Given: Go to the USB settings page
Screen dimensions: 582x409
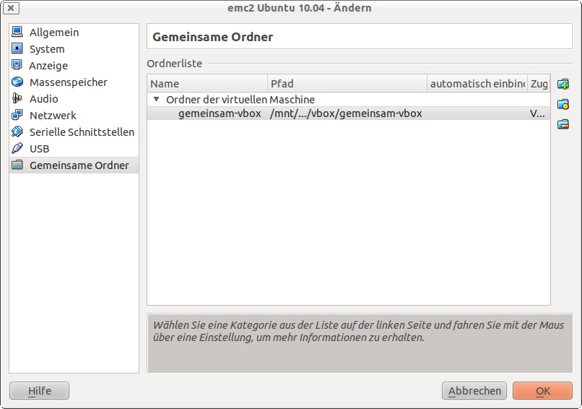Looking at the screenshot, I should pos(39,149).
